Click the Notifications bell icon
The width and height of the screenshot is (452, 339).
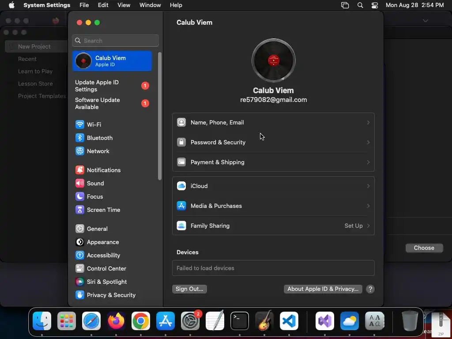point(79,170)
